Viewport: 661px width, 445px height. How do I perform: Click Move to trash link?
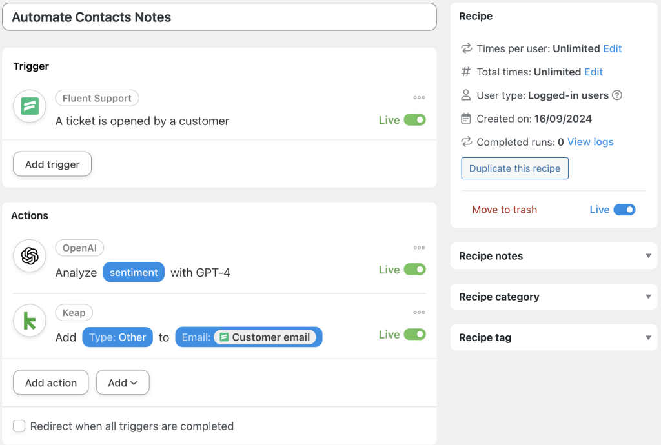tap(504, 210)
